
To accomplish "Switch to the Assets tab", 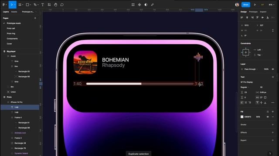I will [x=14, y=12].
